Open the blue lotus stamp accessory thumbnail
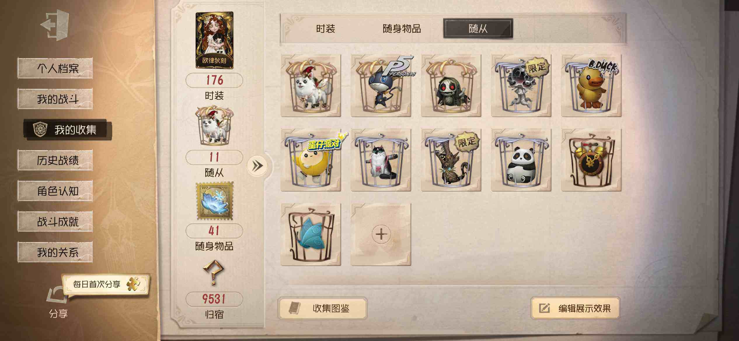This screenshot has width=739, height=341. click(x=214, y=201)
